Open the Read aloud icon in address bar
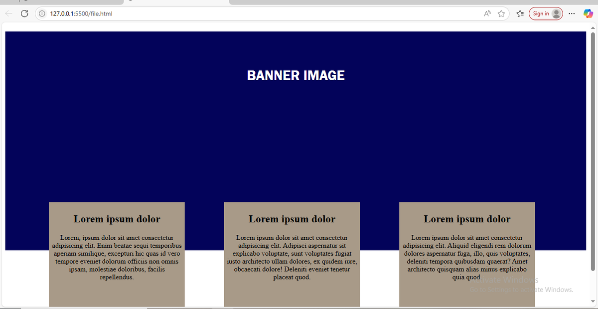This screenshot has width=598, height=309. 487,13
